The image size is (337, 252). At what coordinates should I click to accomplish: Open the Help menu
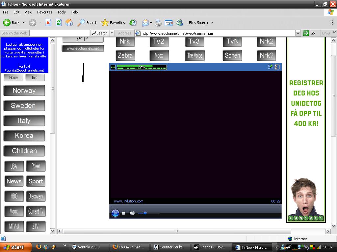74,12
